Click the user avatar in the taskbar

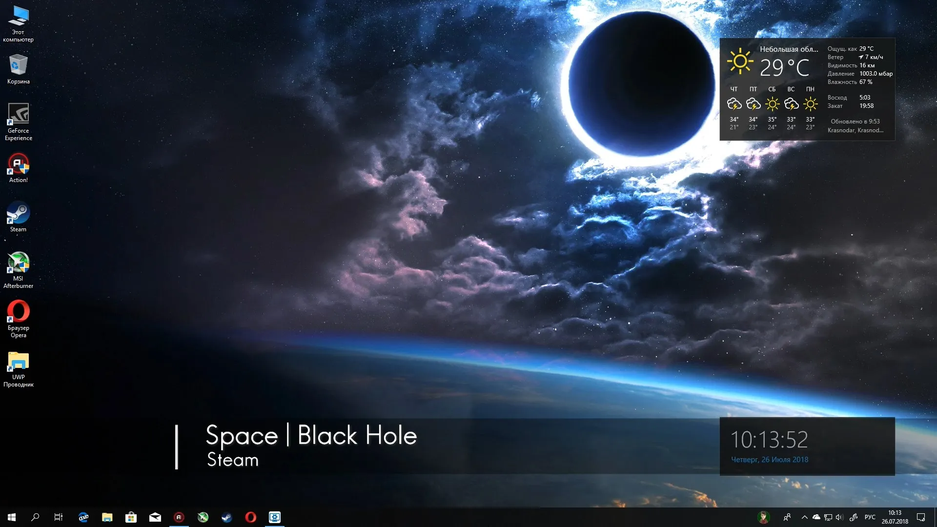click(764, 517)
